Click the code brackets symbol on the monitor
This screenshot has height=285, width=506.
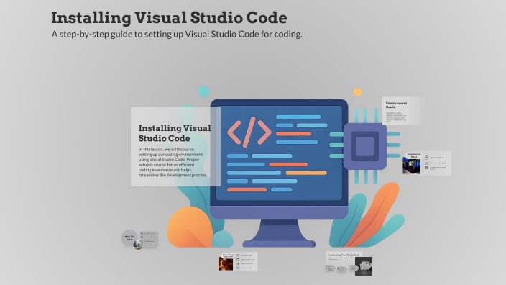point(249,132)
